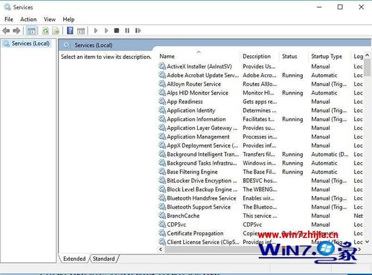Screen dimensions: 372x275
Task: Click the Services app icon in title bar
Action: [x=8, y=7]
